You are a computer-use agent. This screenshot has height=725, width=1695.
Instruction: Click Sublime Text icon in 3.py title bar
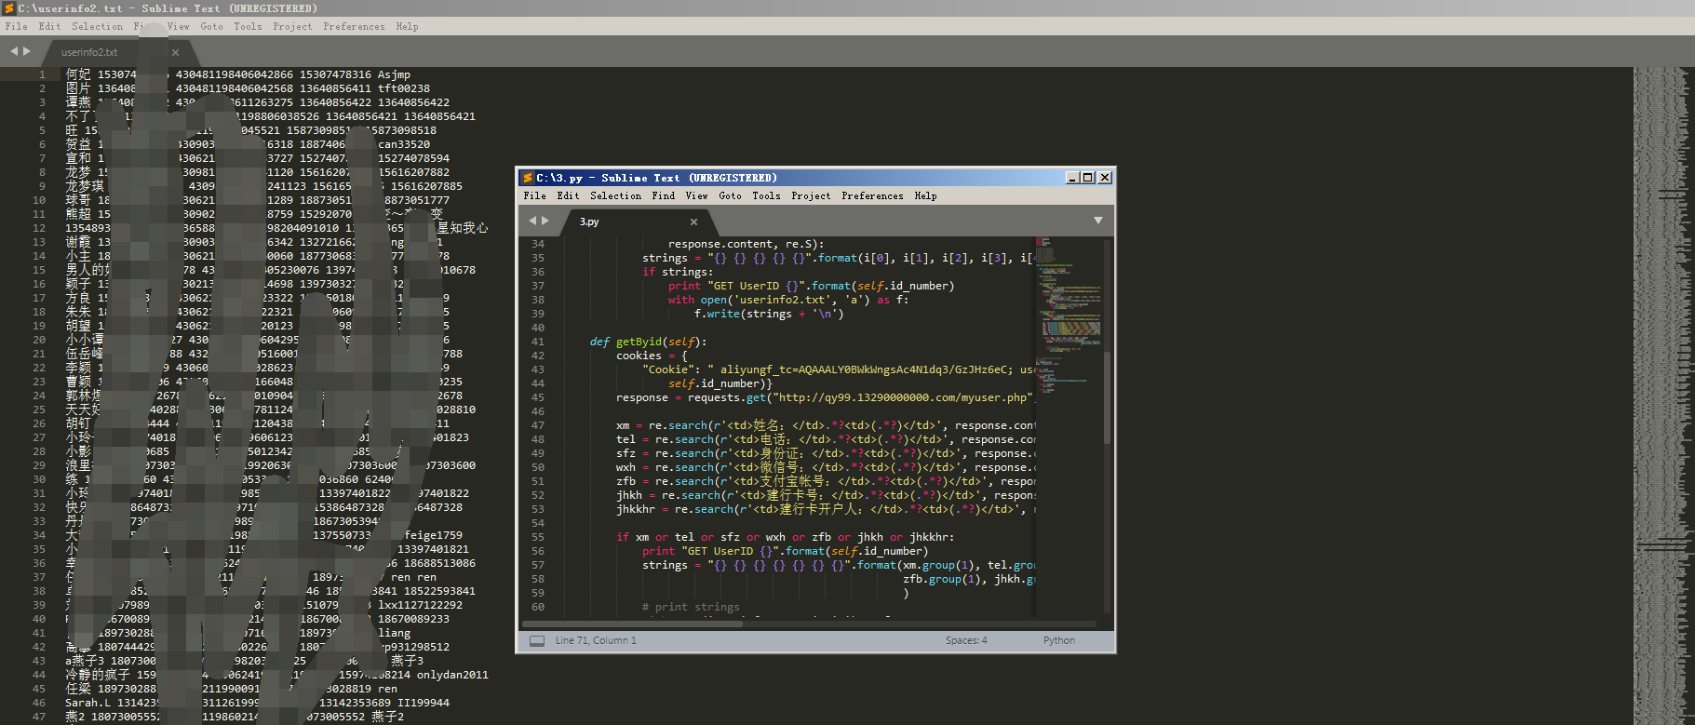[x=527, y=178]
